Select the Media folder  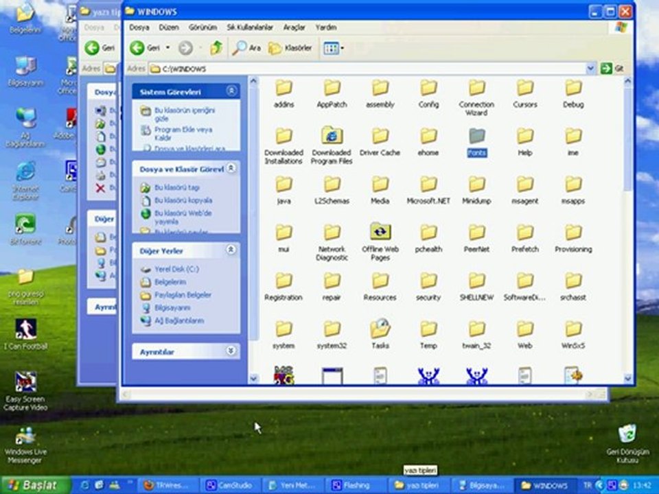380,190
